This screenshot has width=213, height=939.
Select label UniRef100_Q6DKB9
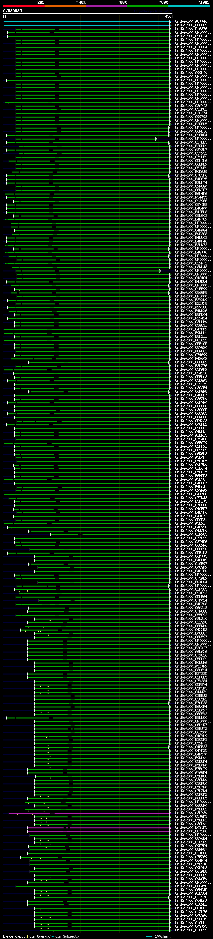(191, 165)
